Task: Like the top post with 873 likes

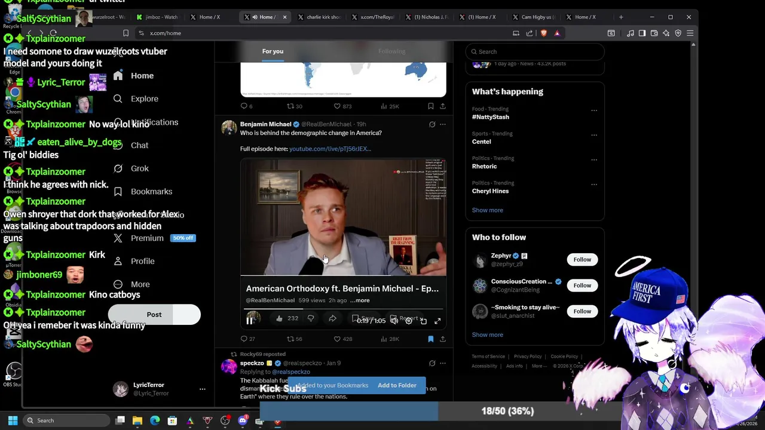Action: pos(342,106)
